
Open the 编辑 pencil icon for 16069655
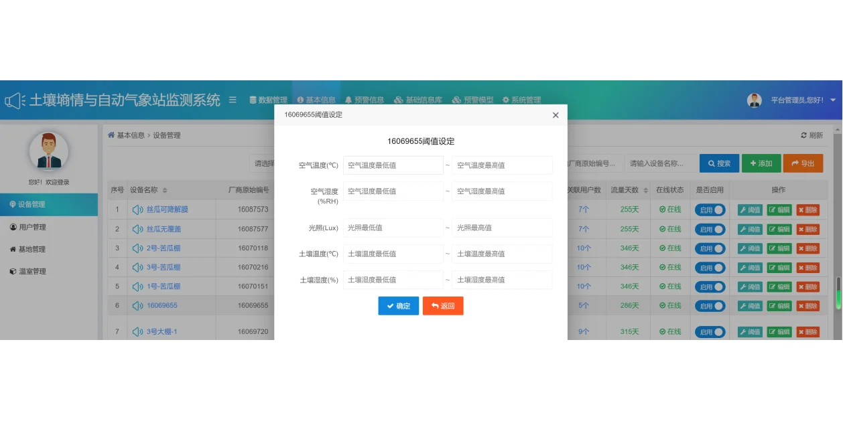(773, 305)
